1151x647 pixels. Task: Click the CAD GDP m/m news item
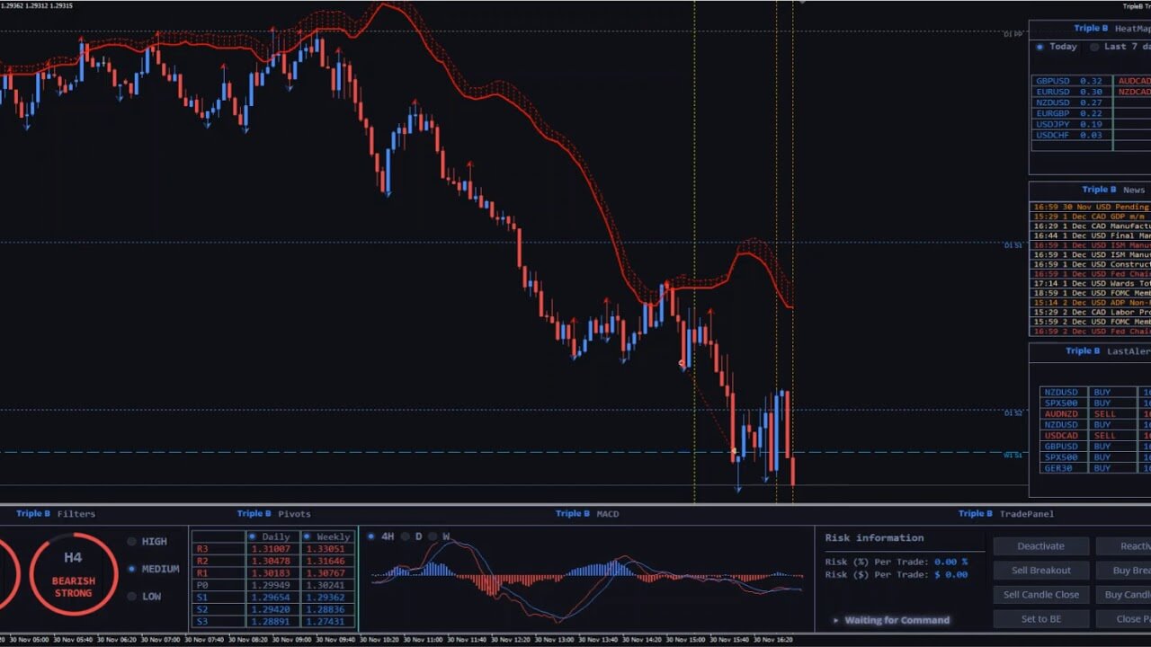pos(1090,217)
